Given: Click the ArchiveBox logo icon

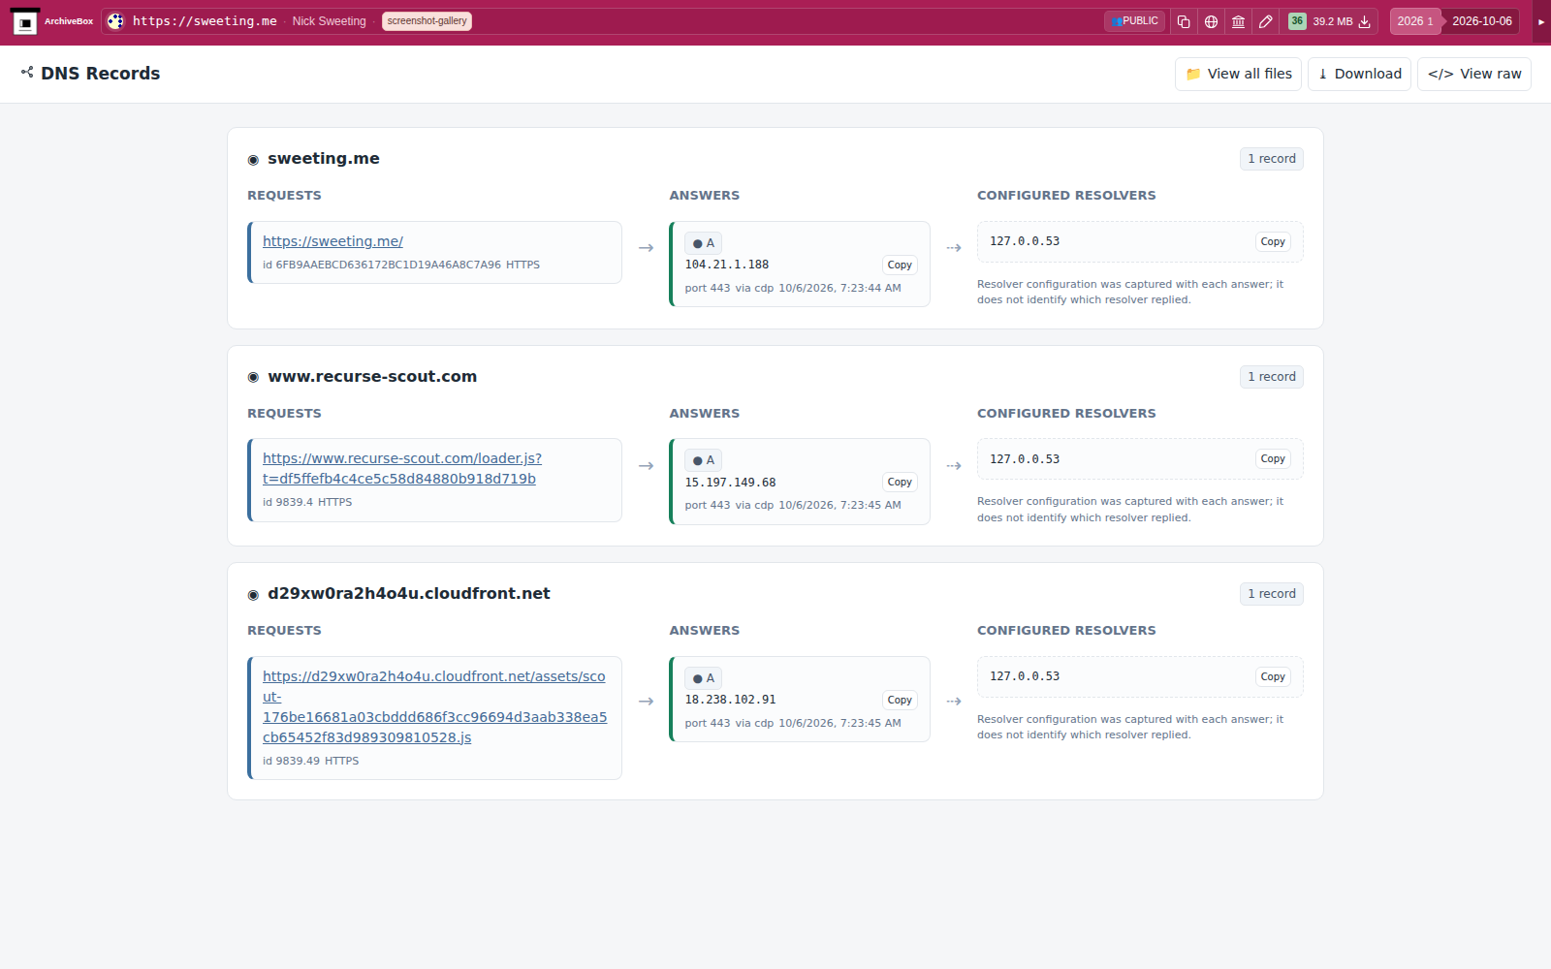Looking at the screenshot, I should 25,21.
